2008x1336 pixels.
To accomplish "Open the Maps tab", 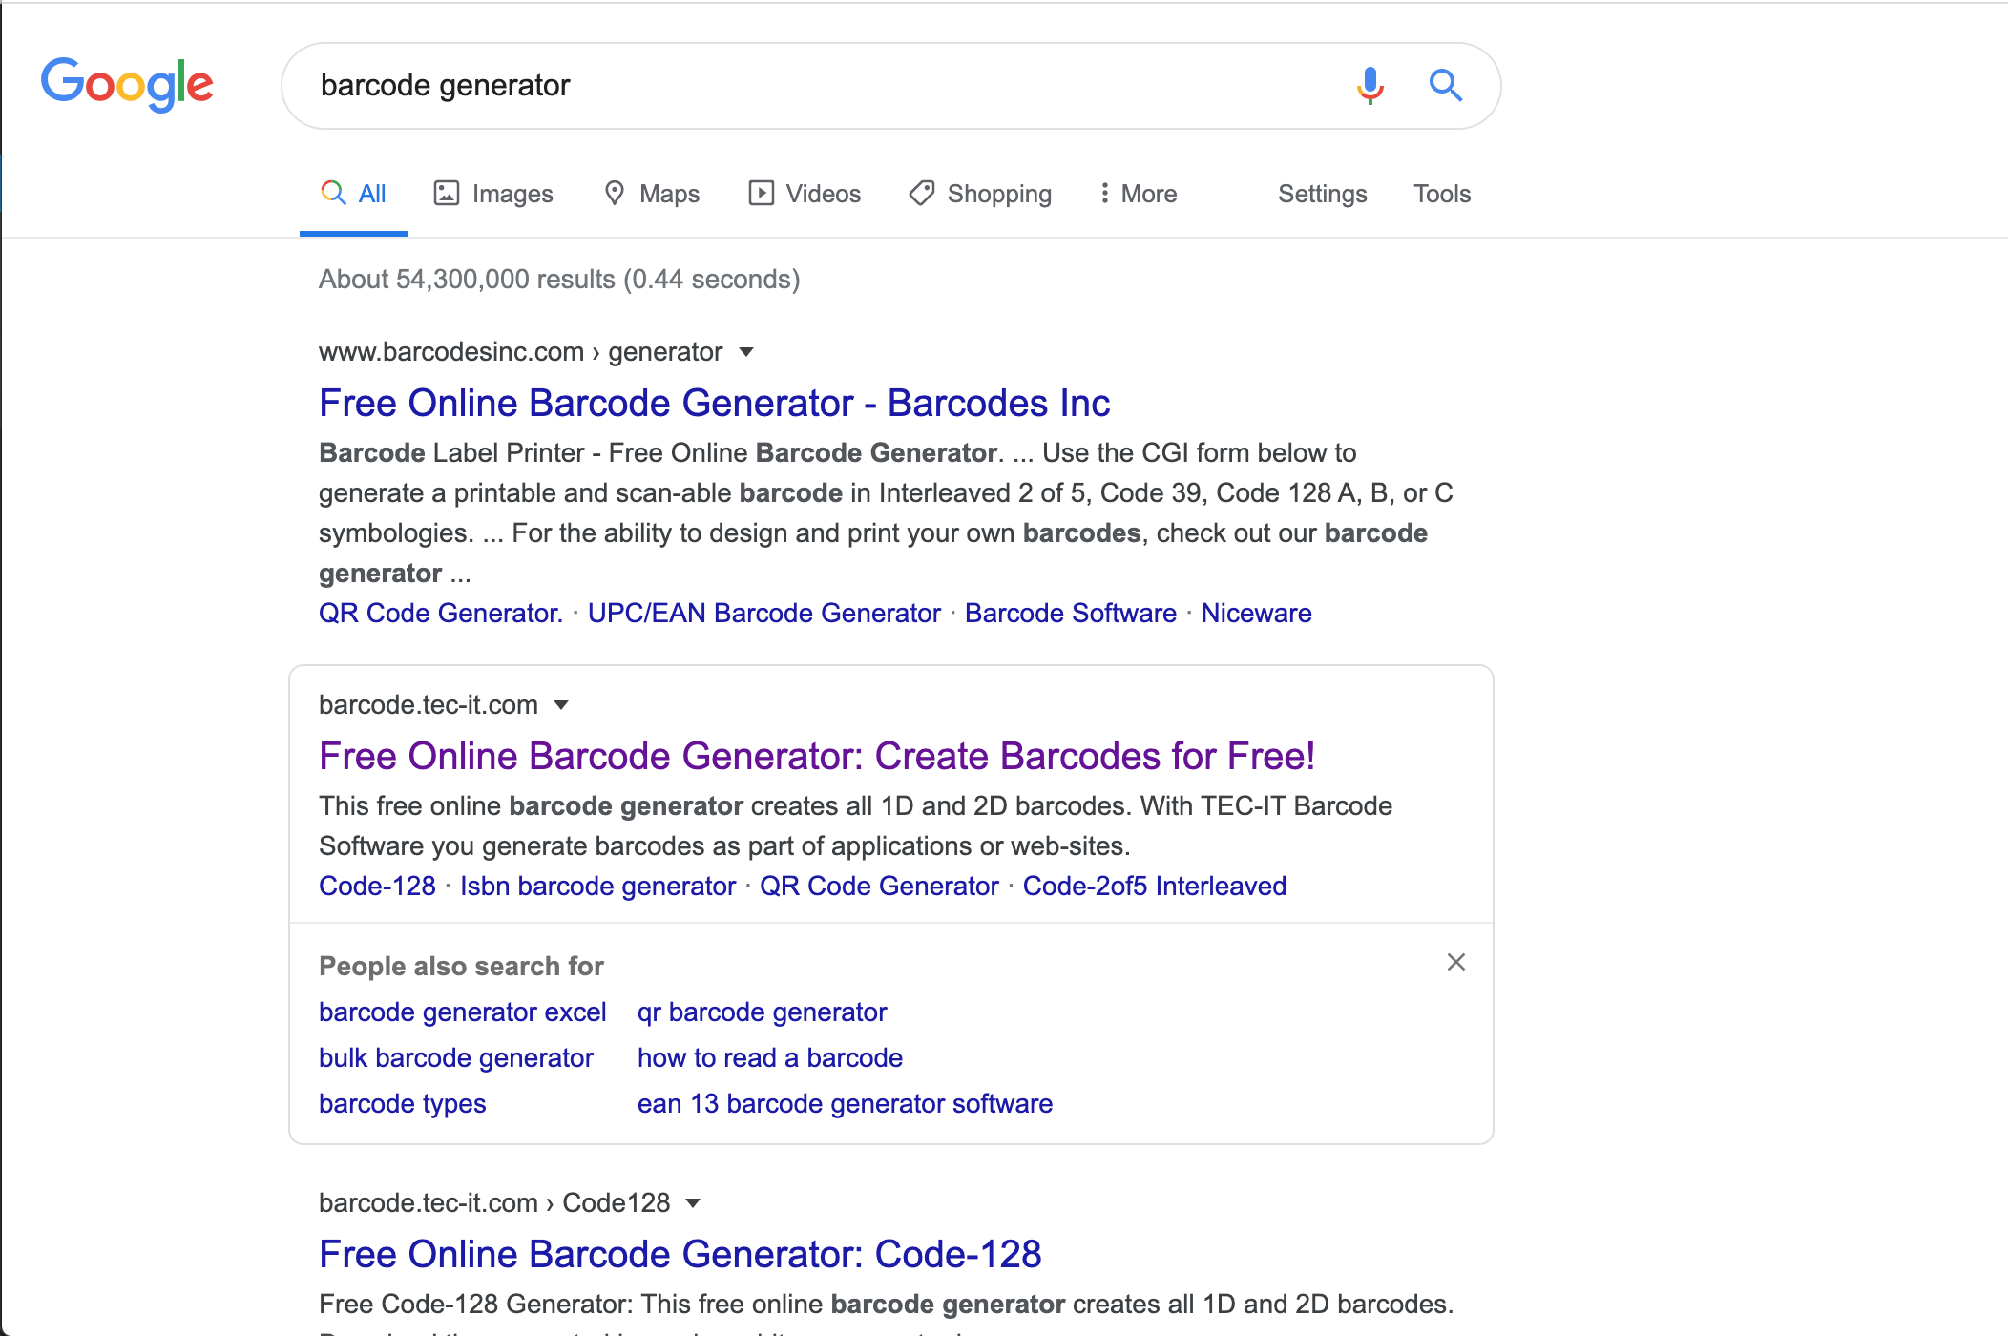I will pyautogui.click(x=652, y=194).
